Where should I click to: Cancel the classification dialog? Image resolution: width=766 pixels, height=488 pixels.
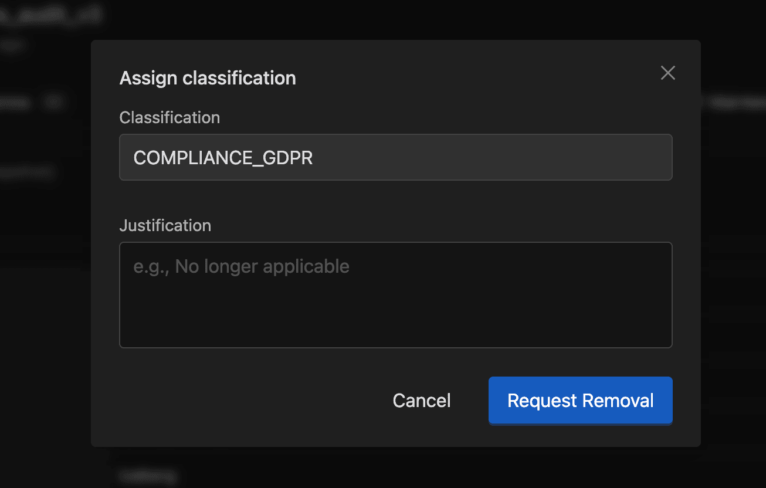(x=422, y=400)
